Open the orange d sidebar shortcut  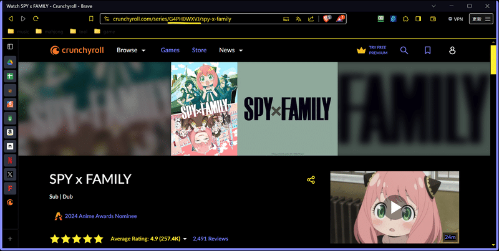click(x=10, y=104)
